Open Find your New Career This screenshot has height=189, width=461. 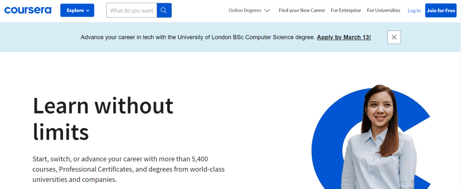point(302,10)
